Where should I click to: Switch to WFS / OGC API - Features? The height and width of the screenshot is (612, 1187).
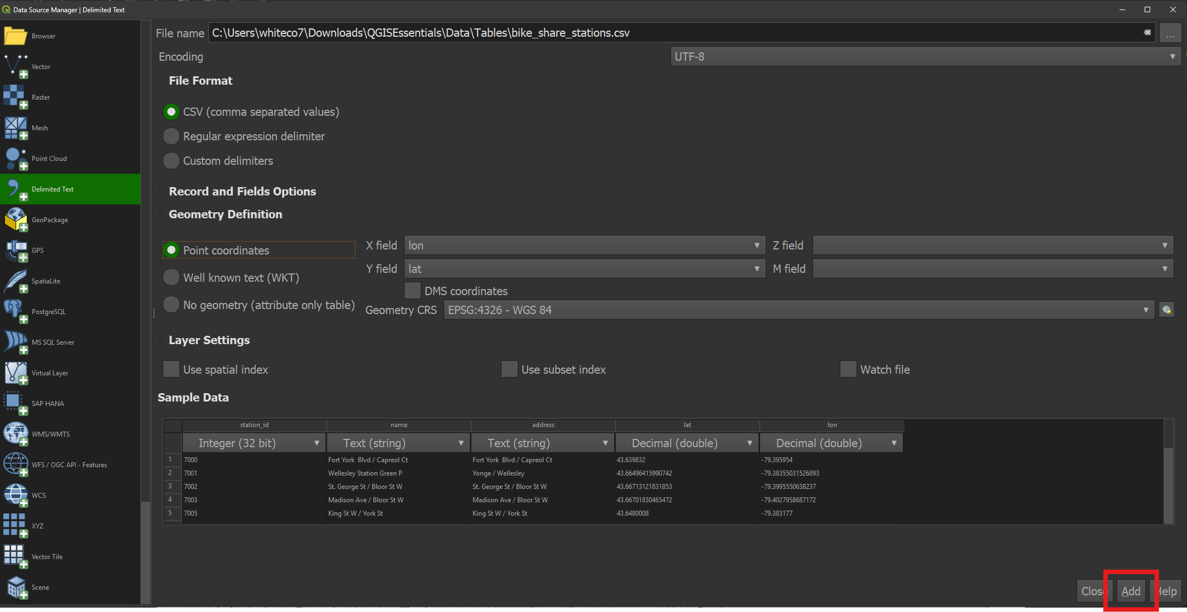pos(70,465)
